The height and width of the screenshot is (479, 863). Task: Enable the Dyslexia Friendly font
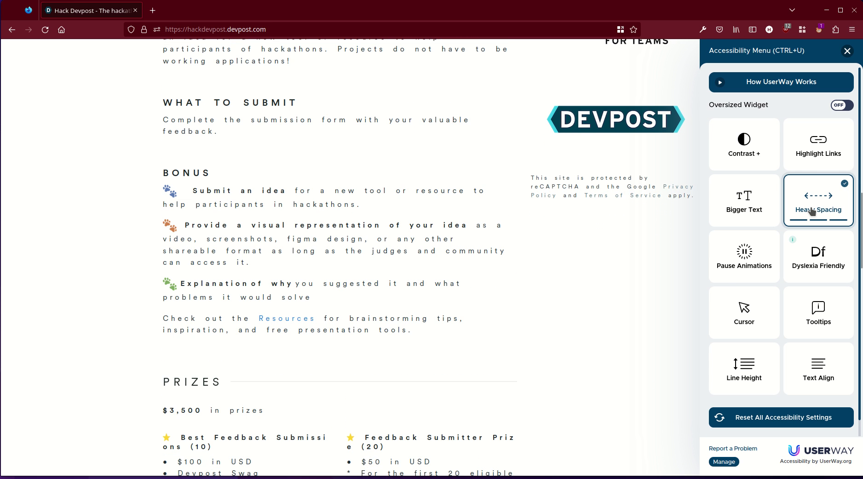pyautogui.click(x=818, y=256)
